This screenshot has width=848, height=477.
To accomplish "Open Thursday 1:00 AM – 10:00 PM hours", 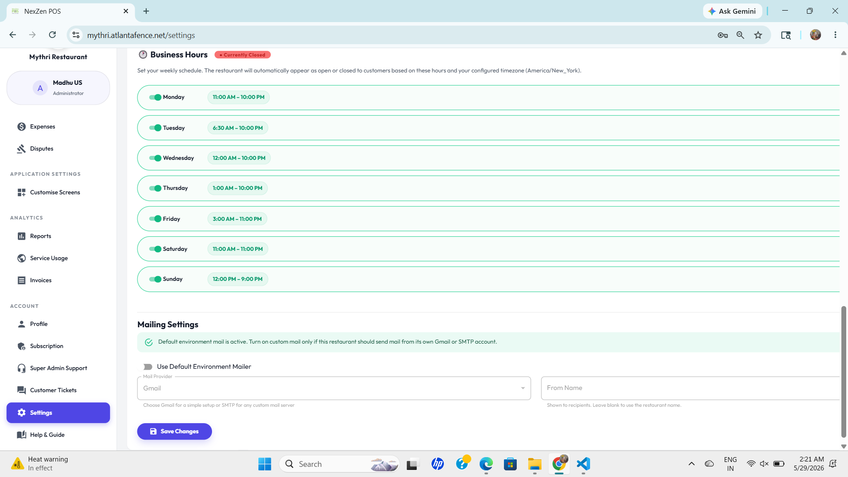I will click(x=238, y=188).
